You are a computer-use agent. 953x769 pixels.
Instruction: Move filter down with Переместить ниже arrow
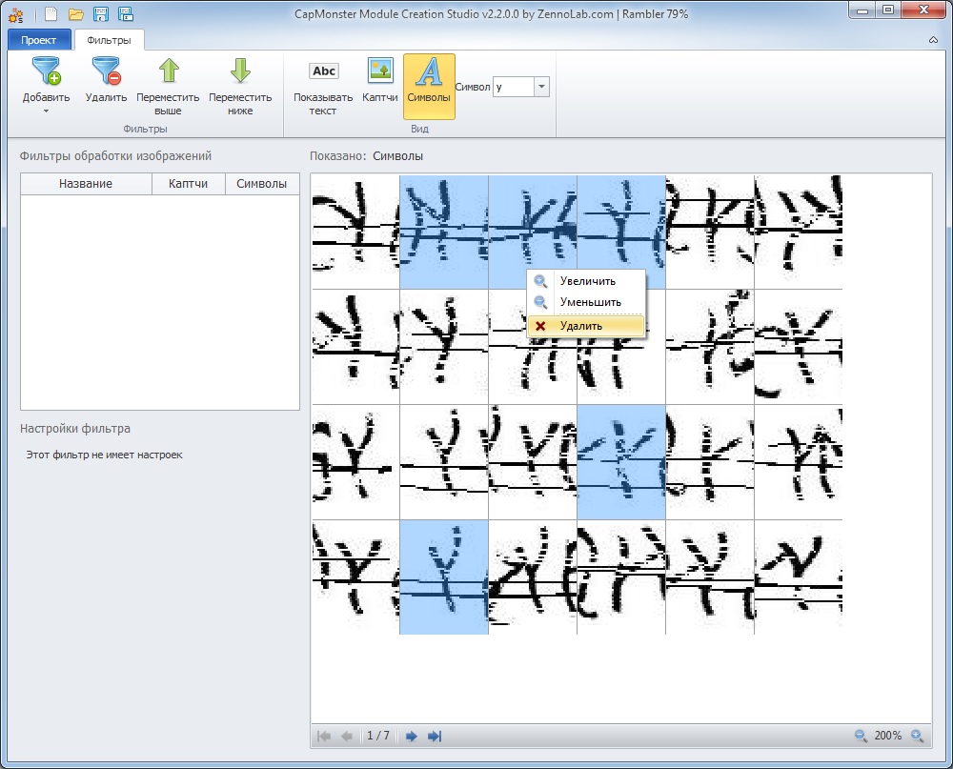240,72
